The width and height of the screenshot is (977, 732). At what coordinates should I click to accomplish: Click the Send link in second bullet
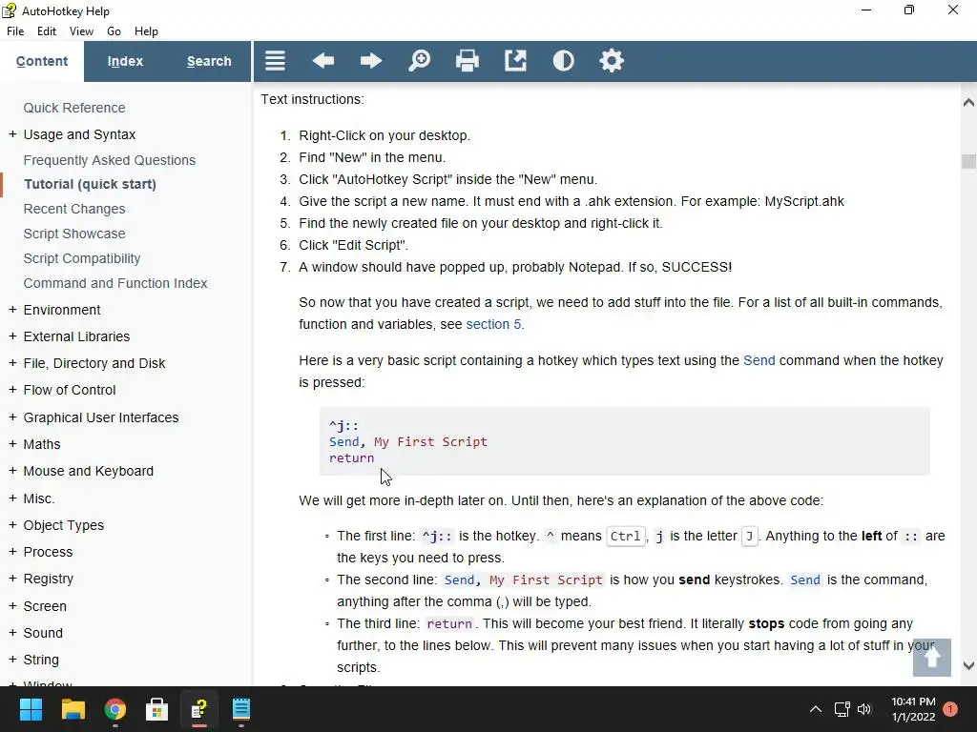pos(805,580)
